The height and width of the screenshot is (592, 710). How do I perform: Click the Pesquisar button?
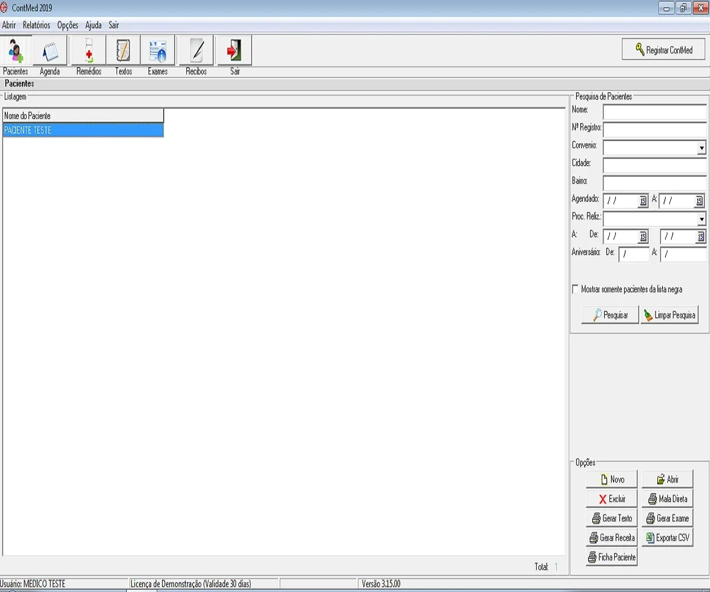tap(610, 315)
